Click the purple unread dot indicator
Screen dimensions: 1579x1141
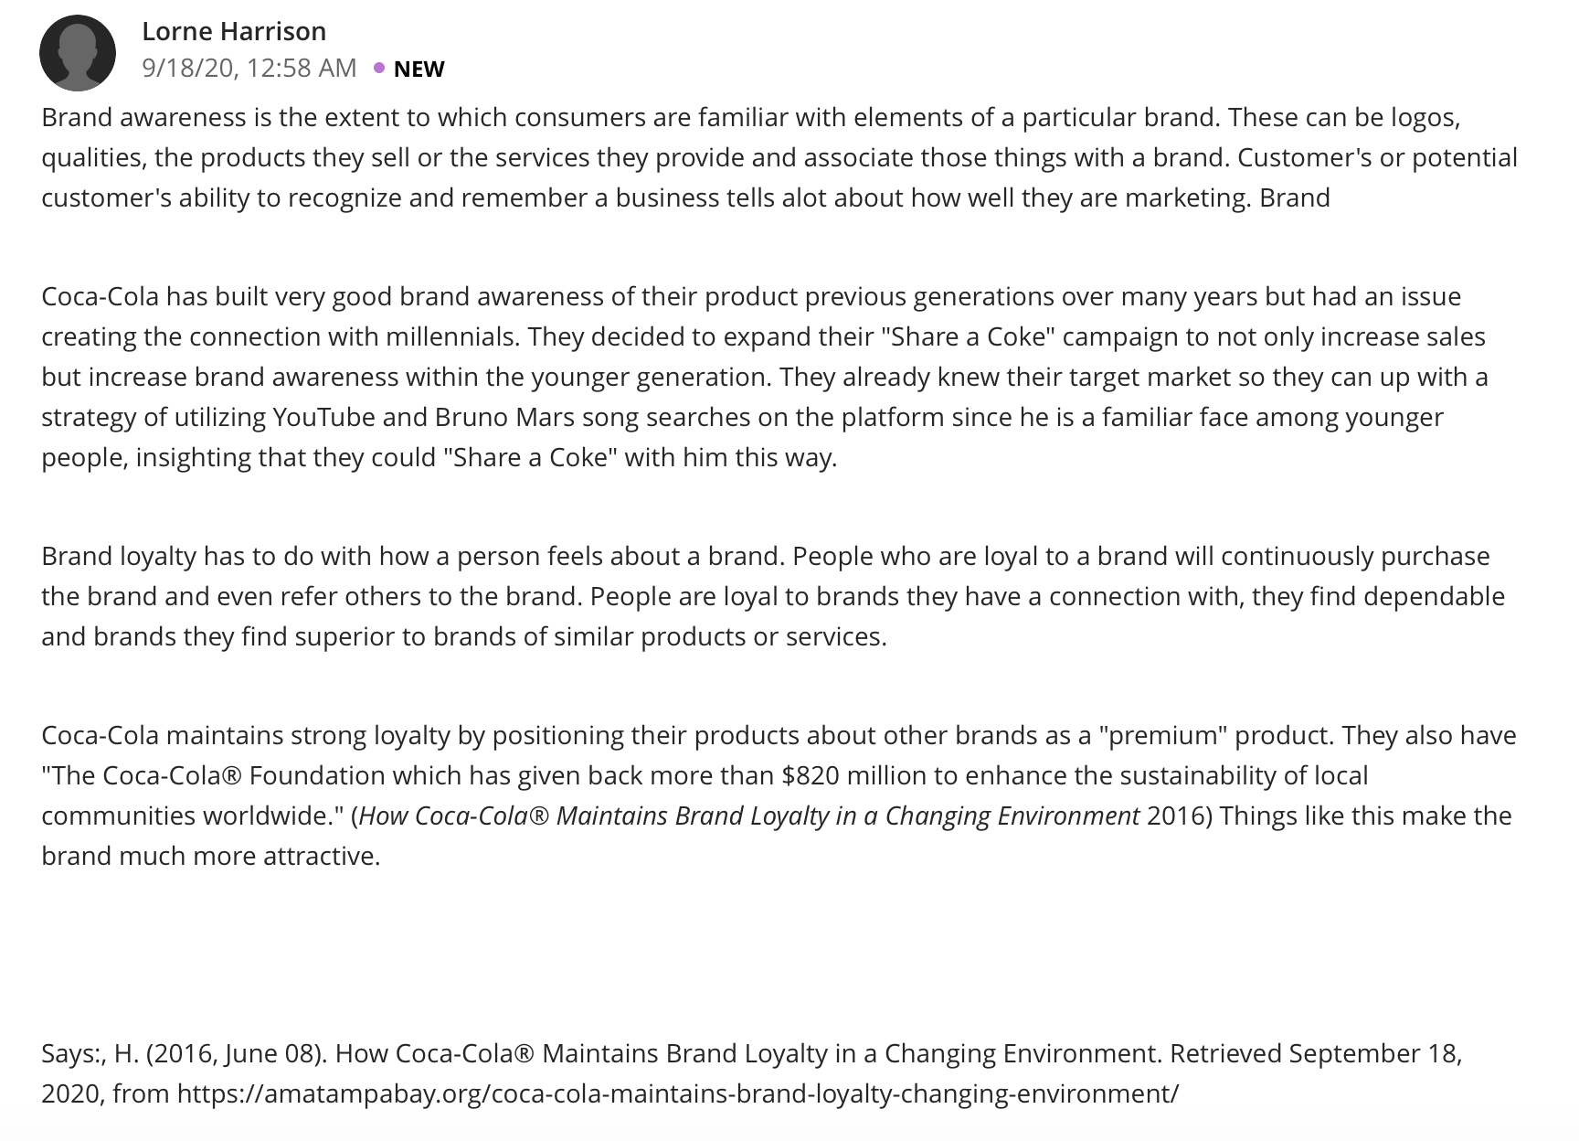point(379,68)
